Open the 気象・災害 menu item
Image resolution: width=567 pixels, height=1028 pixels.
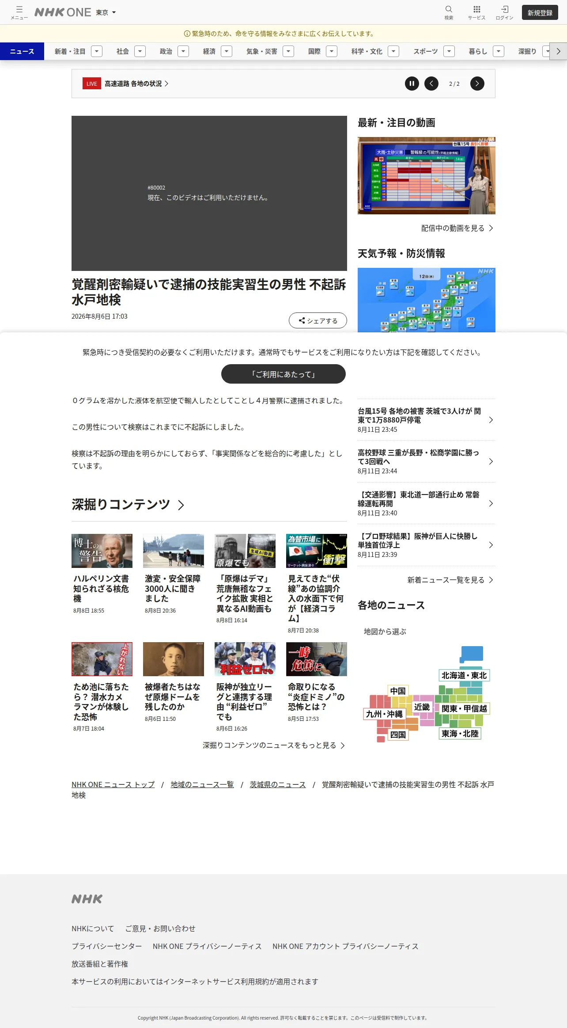click(262, 51)
